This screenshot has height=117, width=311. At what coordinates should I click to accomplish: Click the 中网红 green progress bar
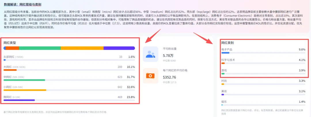click(x=69, y=80)
